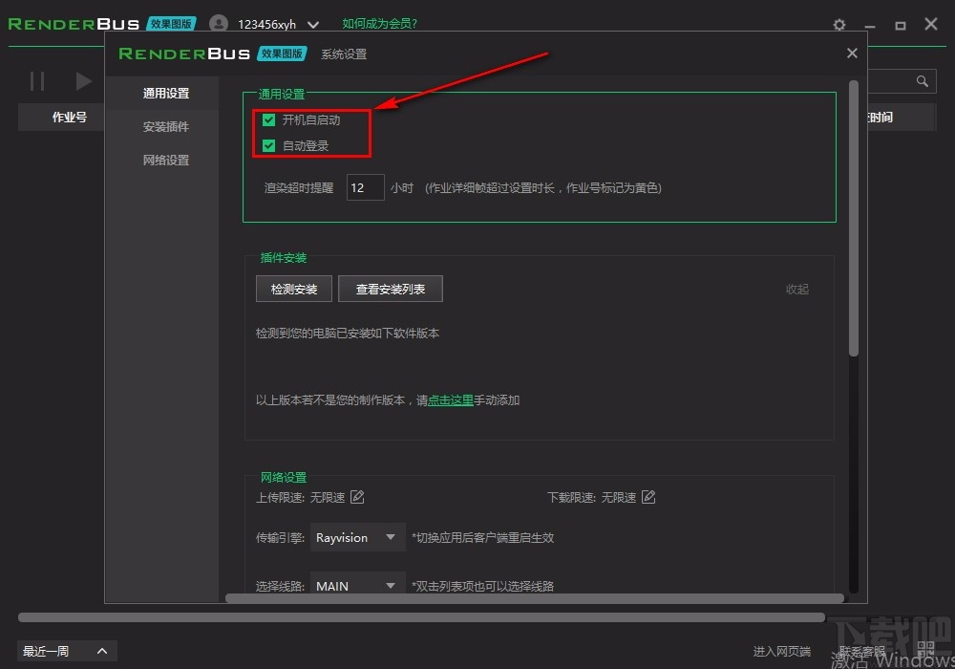Uncheck the 开机自启动 checkbox
The width and height of the screenshot is (955, 669).
[268, 120]
